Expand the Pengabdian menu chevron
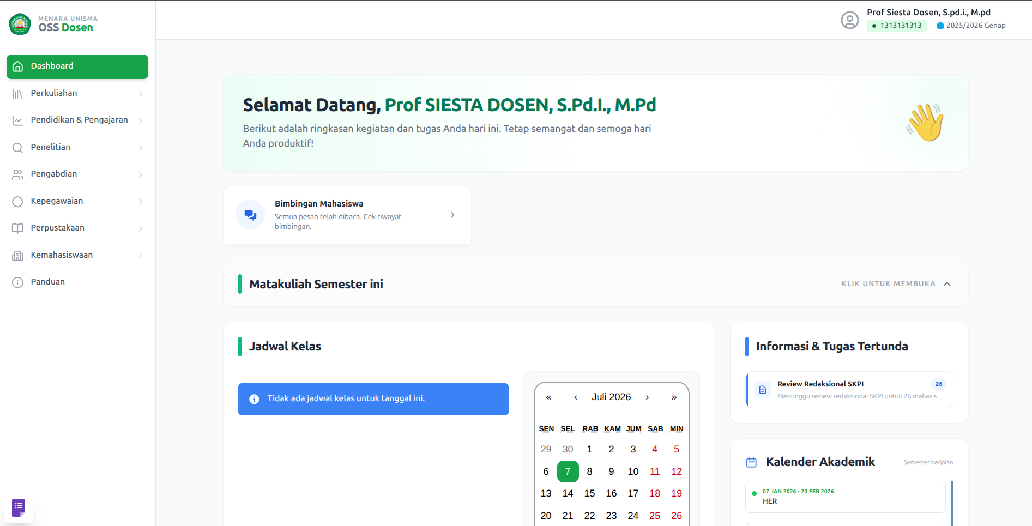Viewport: 1032px width, 526px height. pos(141,174)
